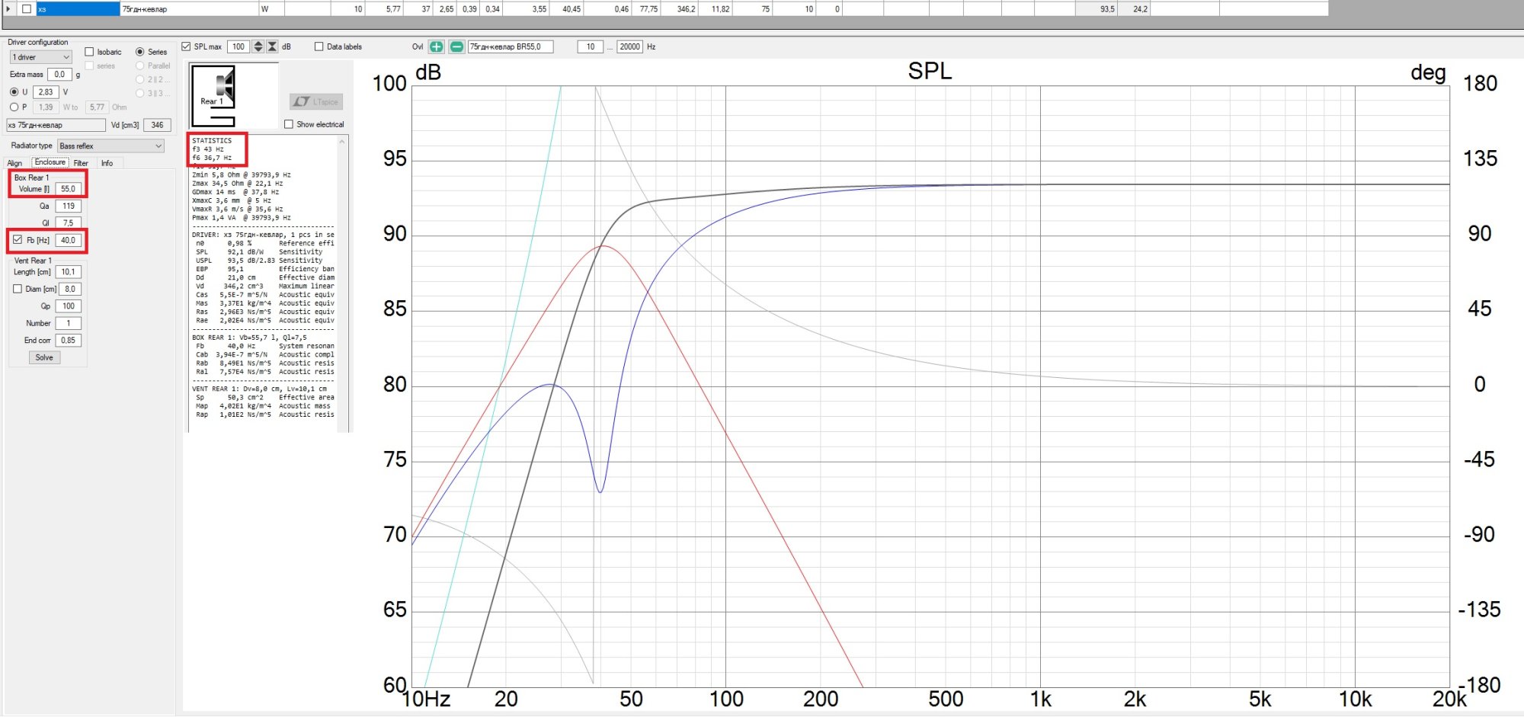Tick the Diam [cm] checkbox
This screenshot has height=717, width=1524.
point(18,289)
